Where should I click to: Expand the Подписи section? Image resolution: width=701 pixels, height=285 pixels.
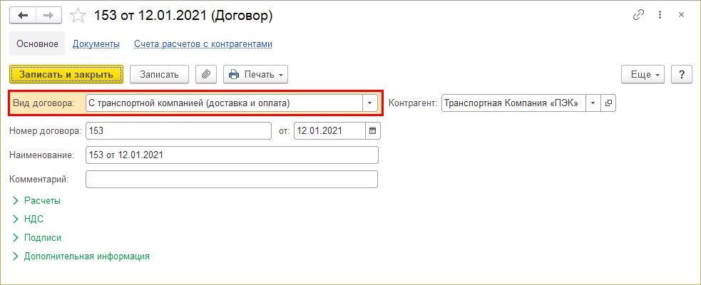37,238
